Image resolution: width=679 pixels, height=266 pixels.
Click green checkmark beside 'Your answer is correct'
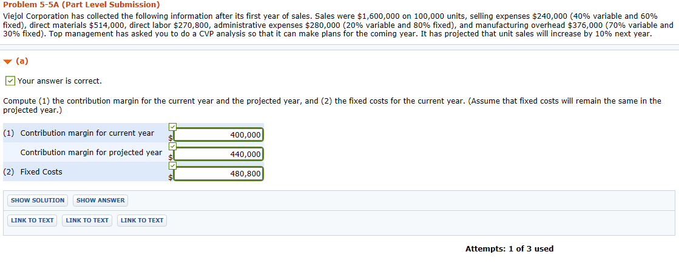point(10,81)
